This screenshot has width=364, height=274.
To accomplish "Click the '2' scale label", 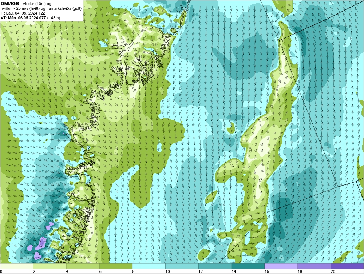I will (x=34, y=271).
